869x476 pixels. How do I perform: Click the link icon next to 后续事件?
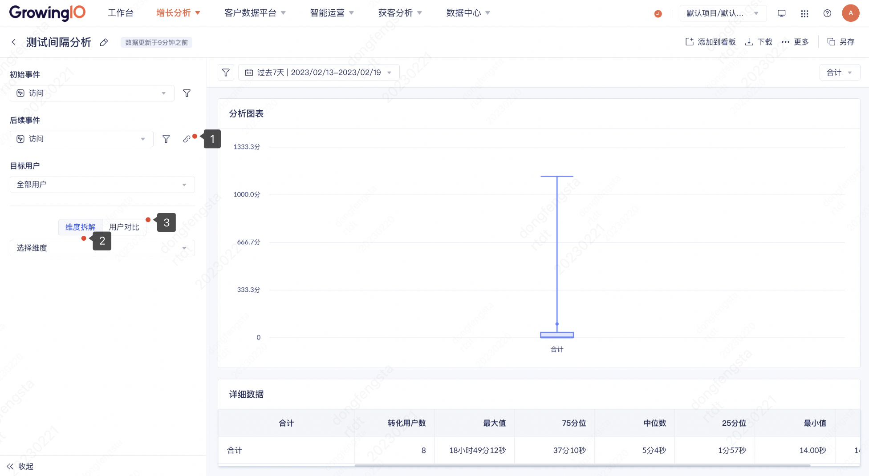click(x=187, y=139)
